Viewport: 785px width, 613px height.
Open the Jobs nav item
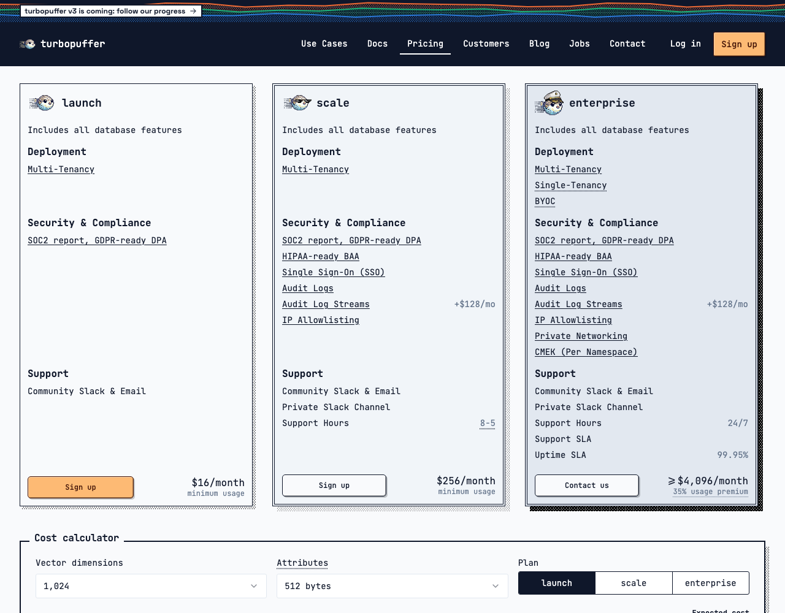pos(580,44)
